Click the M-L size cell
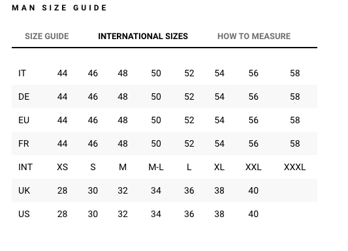This screenshot has height=251, width=348. 156,168
